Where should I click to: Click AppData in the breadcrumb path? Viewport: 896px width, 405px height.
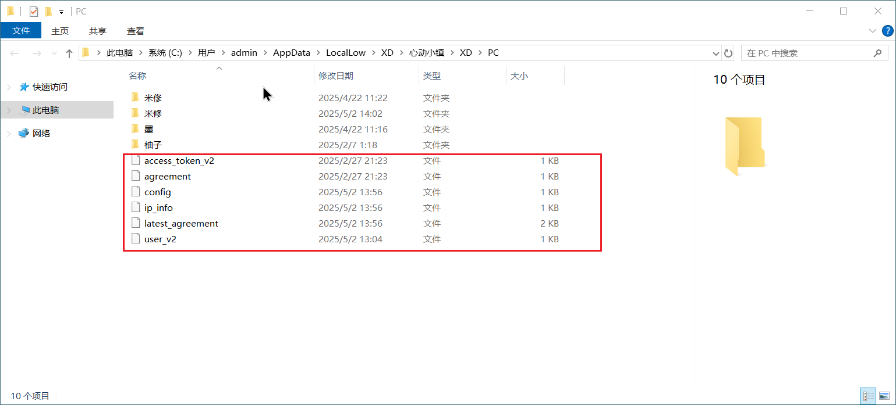pos(292,53)
